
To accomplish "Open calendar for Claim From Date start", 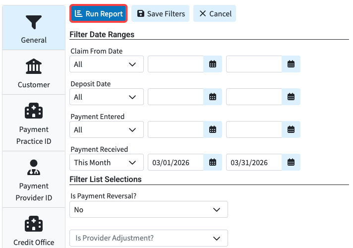I will pyautogui.click(x=213, y=64).
